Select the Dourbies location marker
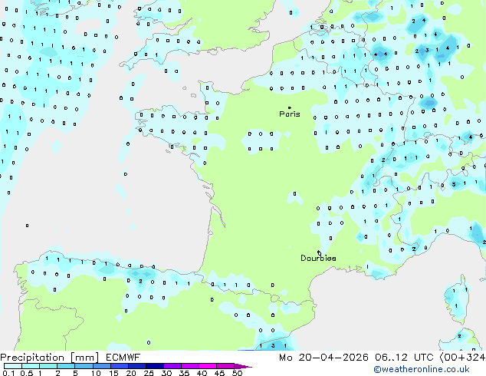The width and height of the screenshot is (486, 376). pos(319,252)
